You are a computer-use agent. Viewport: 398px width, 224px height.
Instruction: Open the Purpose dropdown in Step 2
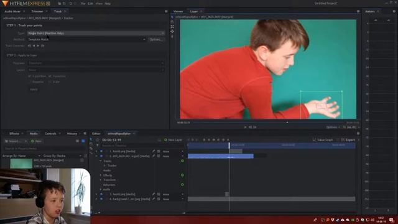96,63
